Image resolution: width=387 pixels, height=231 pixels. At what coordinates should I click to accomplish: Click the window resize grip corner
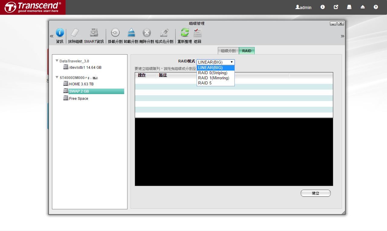[343, 213]
